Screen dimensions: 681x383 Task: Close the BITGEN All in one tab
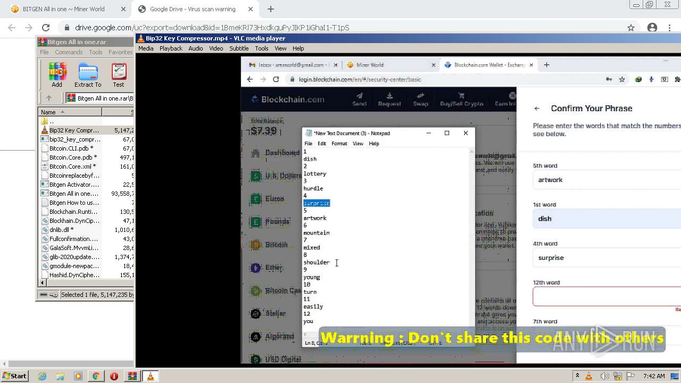coord(123,9)
